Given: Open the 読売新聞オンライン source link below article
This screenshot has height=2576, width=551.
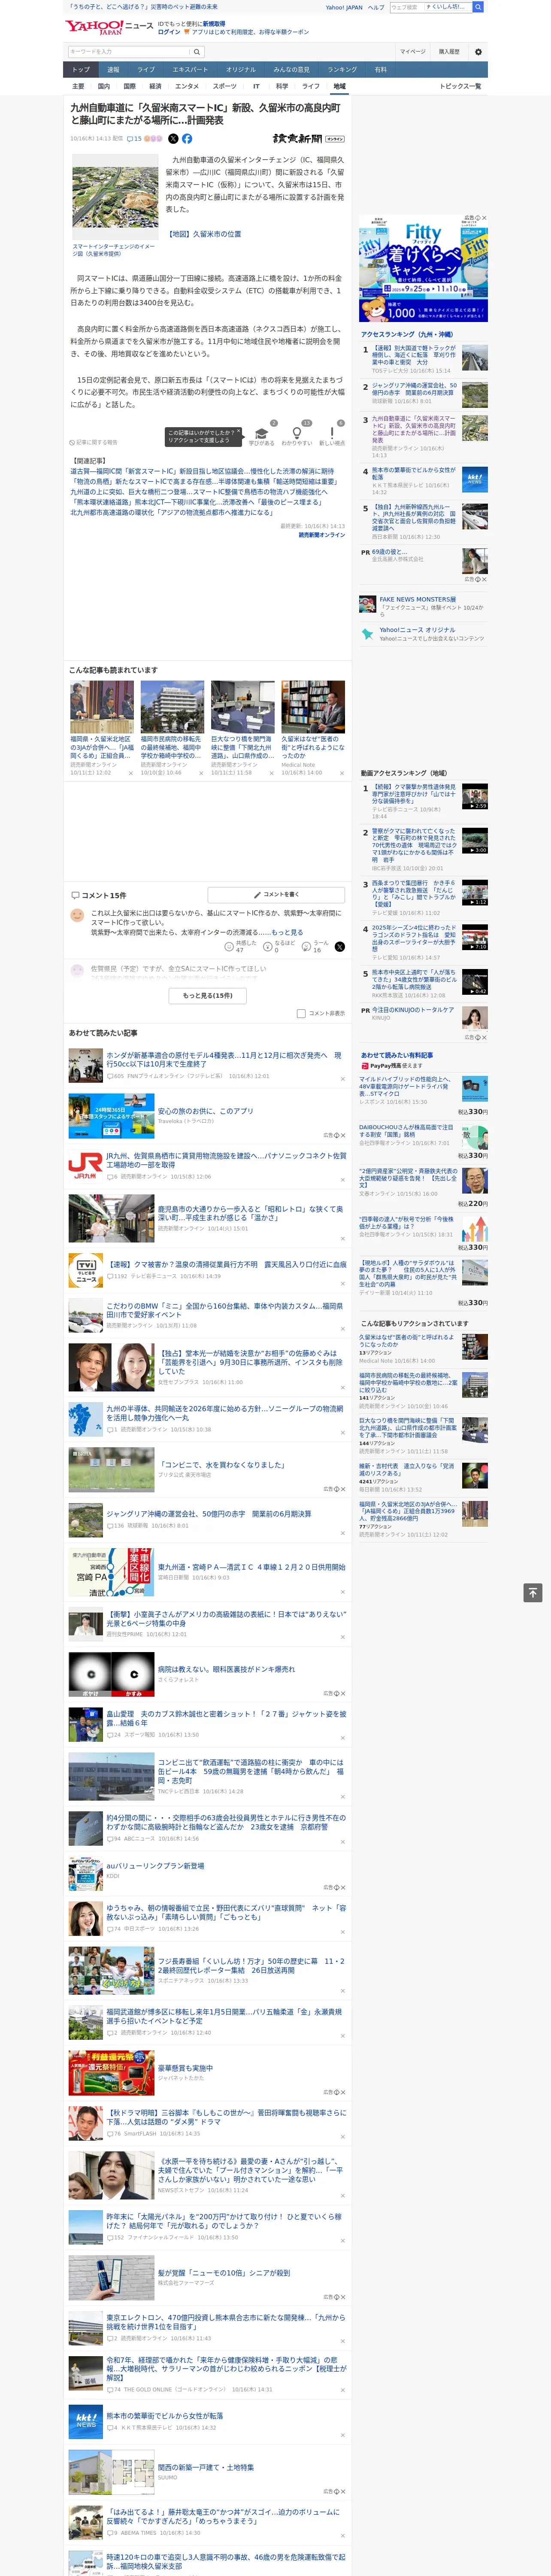Looking at the screenshot, I should coord(322,535).
